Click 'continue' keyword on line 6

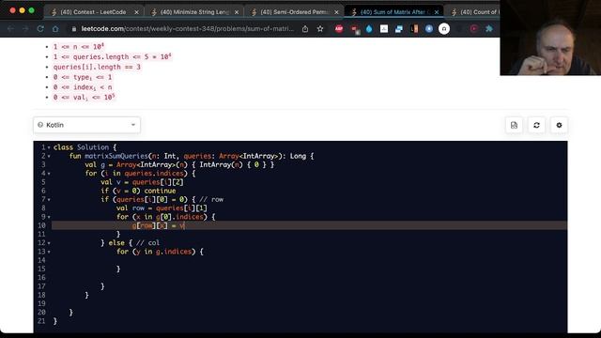[161, 191]
